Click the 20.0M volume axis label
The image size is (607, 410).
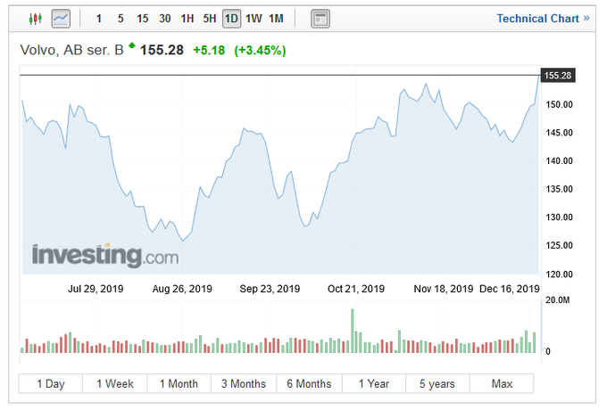click(557, 299)
